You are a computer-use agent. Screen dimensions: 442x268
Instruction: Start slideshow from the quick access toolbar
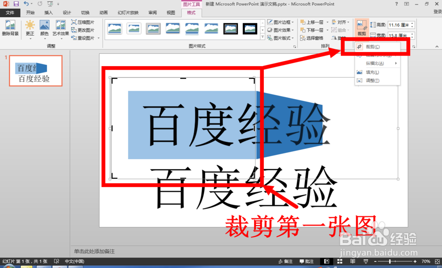50,4
